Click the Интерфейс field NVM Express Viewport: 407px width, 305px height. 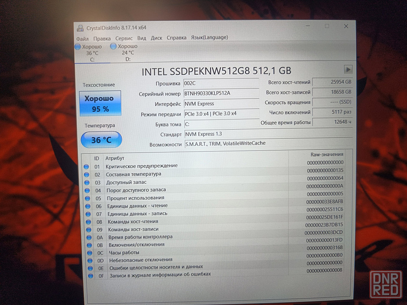pyautogui.click(x=221, y=104)
